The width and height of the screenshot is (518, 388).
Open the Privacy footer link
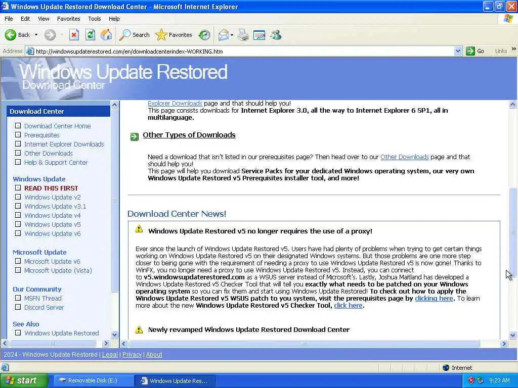click(132, 355)
